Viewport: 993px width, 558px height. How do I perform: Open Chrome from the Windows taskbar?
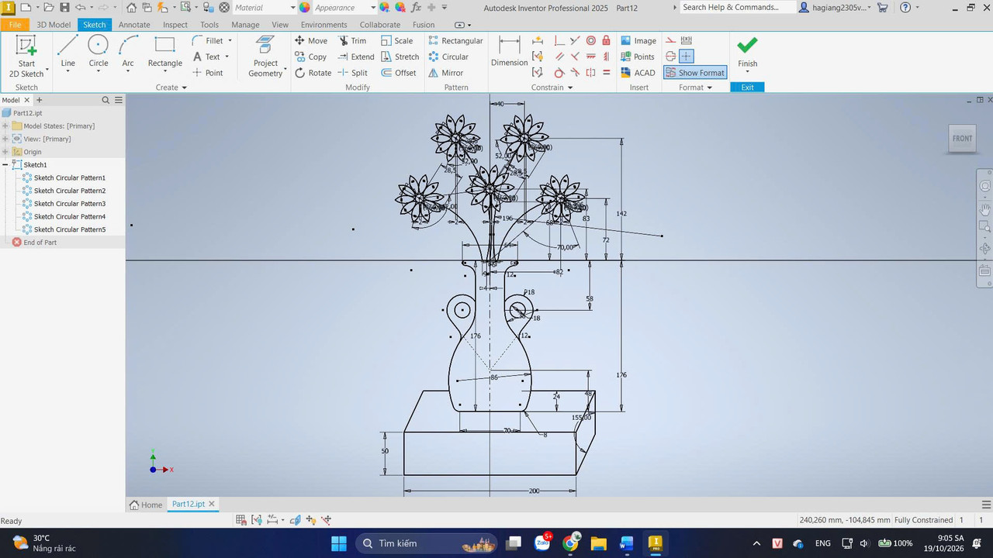pyautogui.click(x=570, y=542)
